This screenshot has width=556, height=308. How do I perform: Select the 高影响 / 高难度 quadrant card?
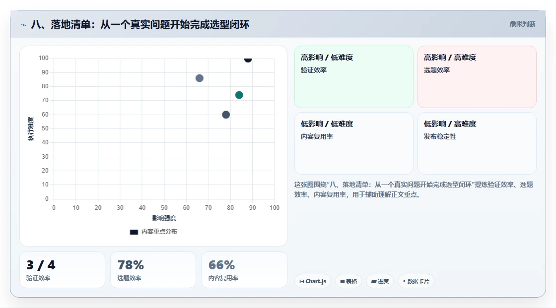pyautogui.click(x=477, y=77)
